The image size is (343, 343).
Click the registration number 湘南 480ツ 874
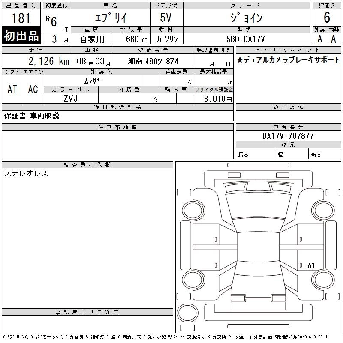click(x=153, y=61)
